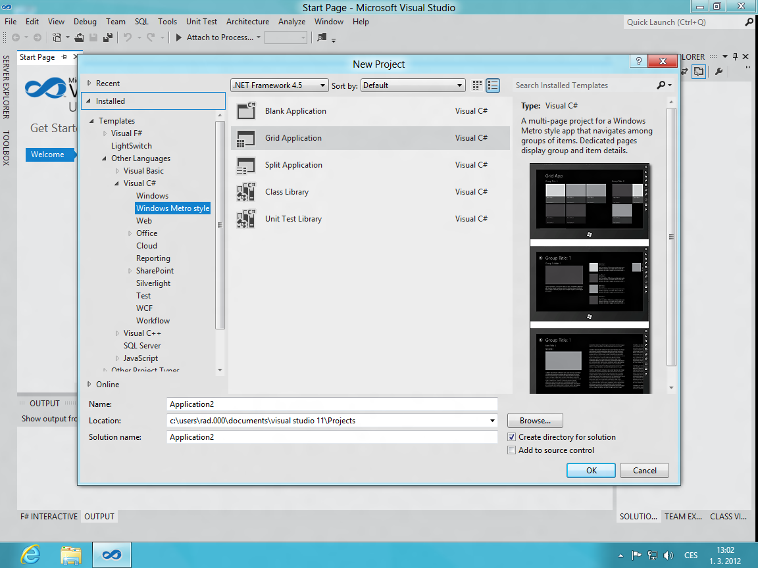The image size is (758, 568).
Task: Click the Class Library template icon
Action: [x=246, y=192]
